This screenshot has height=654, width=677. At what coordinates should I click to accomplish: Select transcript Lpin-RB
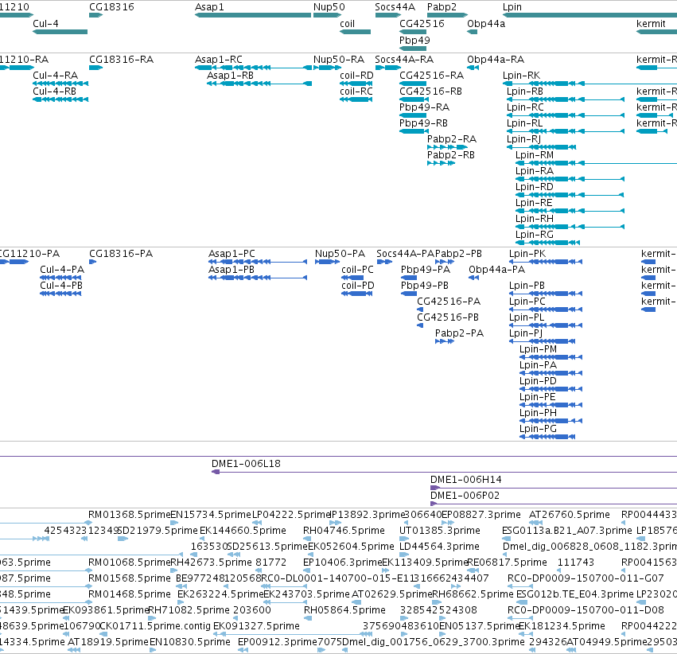[x=566, y=99]
